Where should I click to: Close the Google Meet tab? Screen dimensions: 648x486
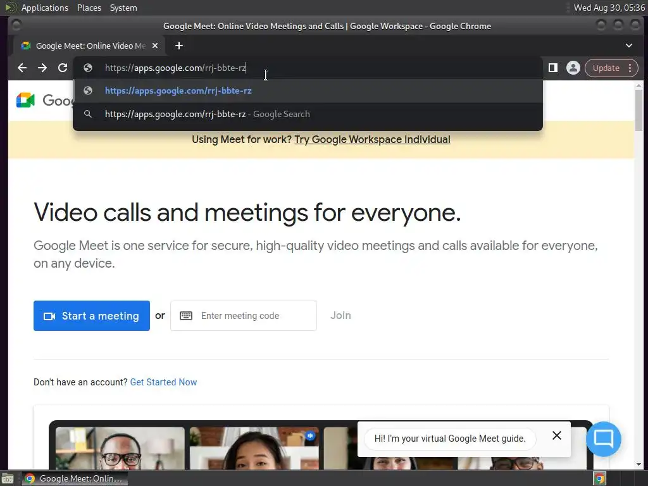[155, 46]
